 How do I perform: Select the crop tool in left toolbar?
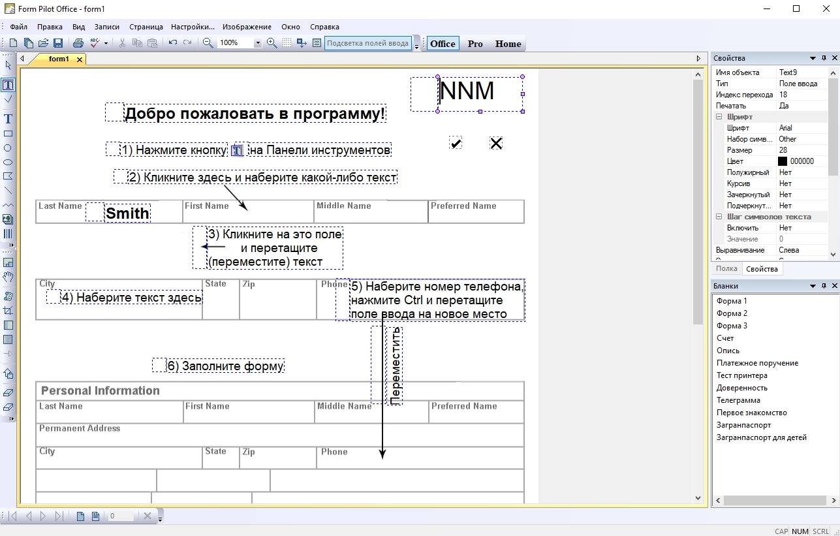(8, 310)
